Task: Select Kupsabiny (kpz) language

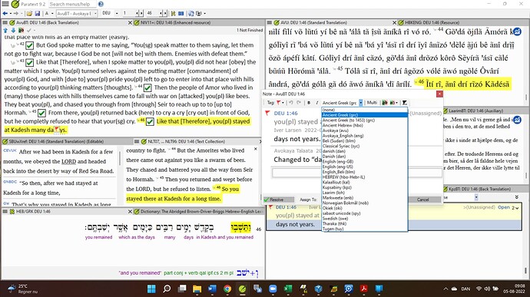Action: tap(364, 187)
